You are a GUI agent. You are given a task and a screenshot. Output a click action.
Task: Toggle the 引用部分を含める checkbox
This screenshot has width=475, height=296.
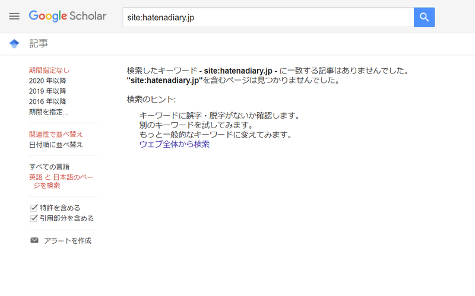(x=34, y=218)
